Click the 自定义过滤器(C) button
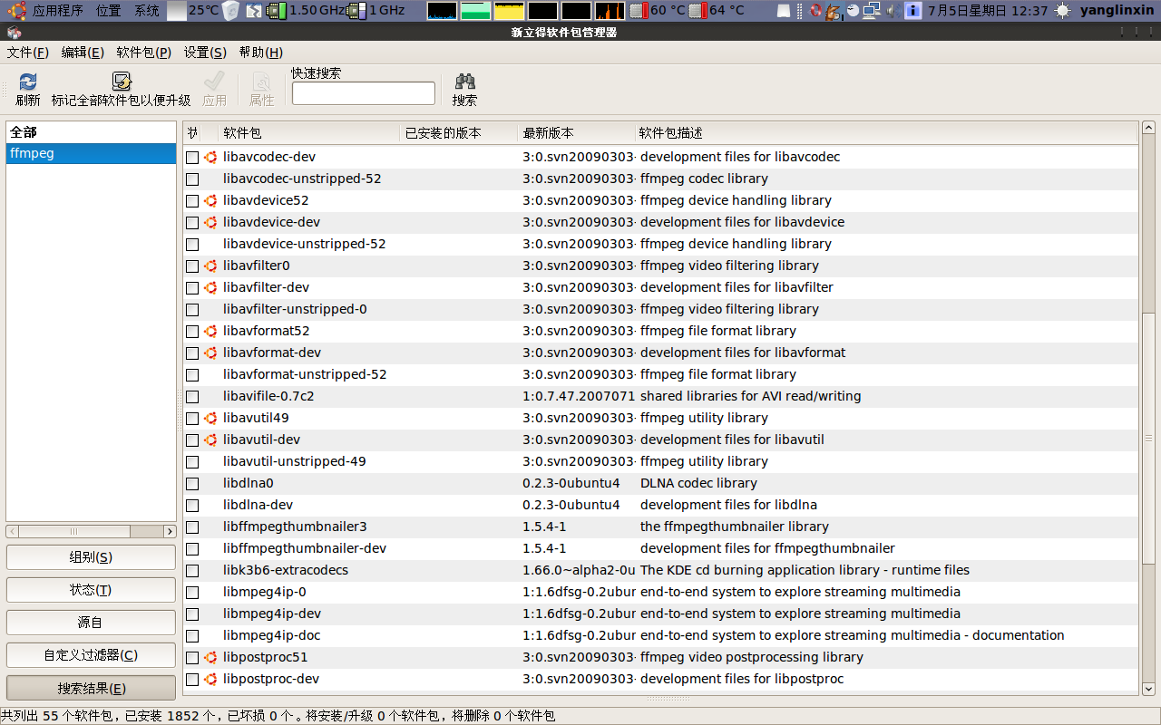This screenshot has width=1161, height=725. click(91, 655)
